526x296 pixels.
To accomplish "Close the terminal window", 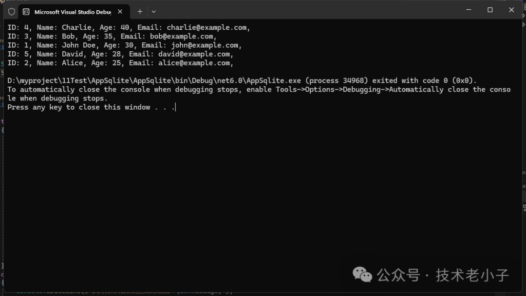I will (x=511, y=10).
